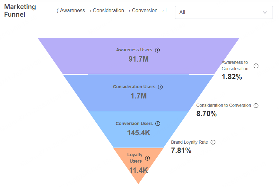Viewport: 279px width, 187px height.
Task: Show info for Consideration Users
Action: point(161,87)
